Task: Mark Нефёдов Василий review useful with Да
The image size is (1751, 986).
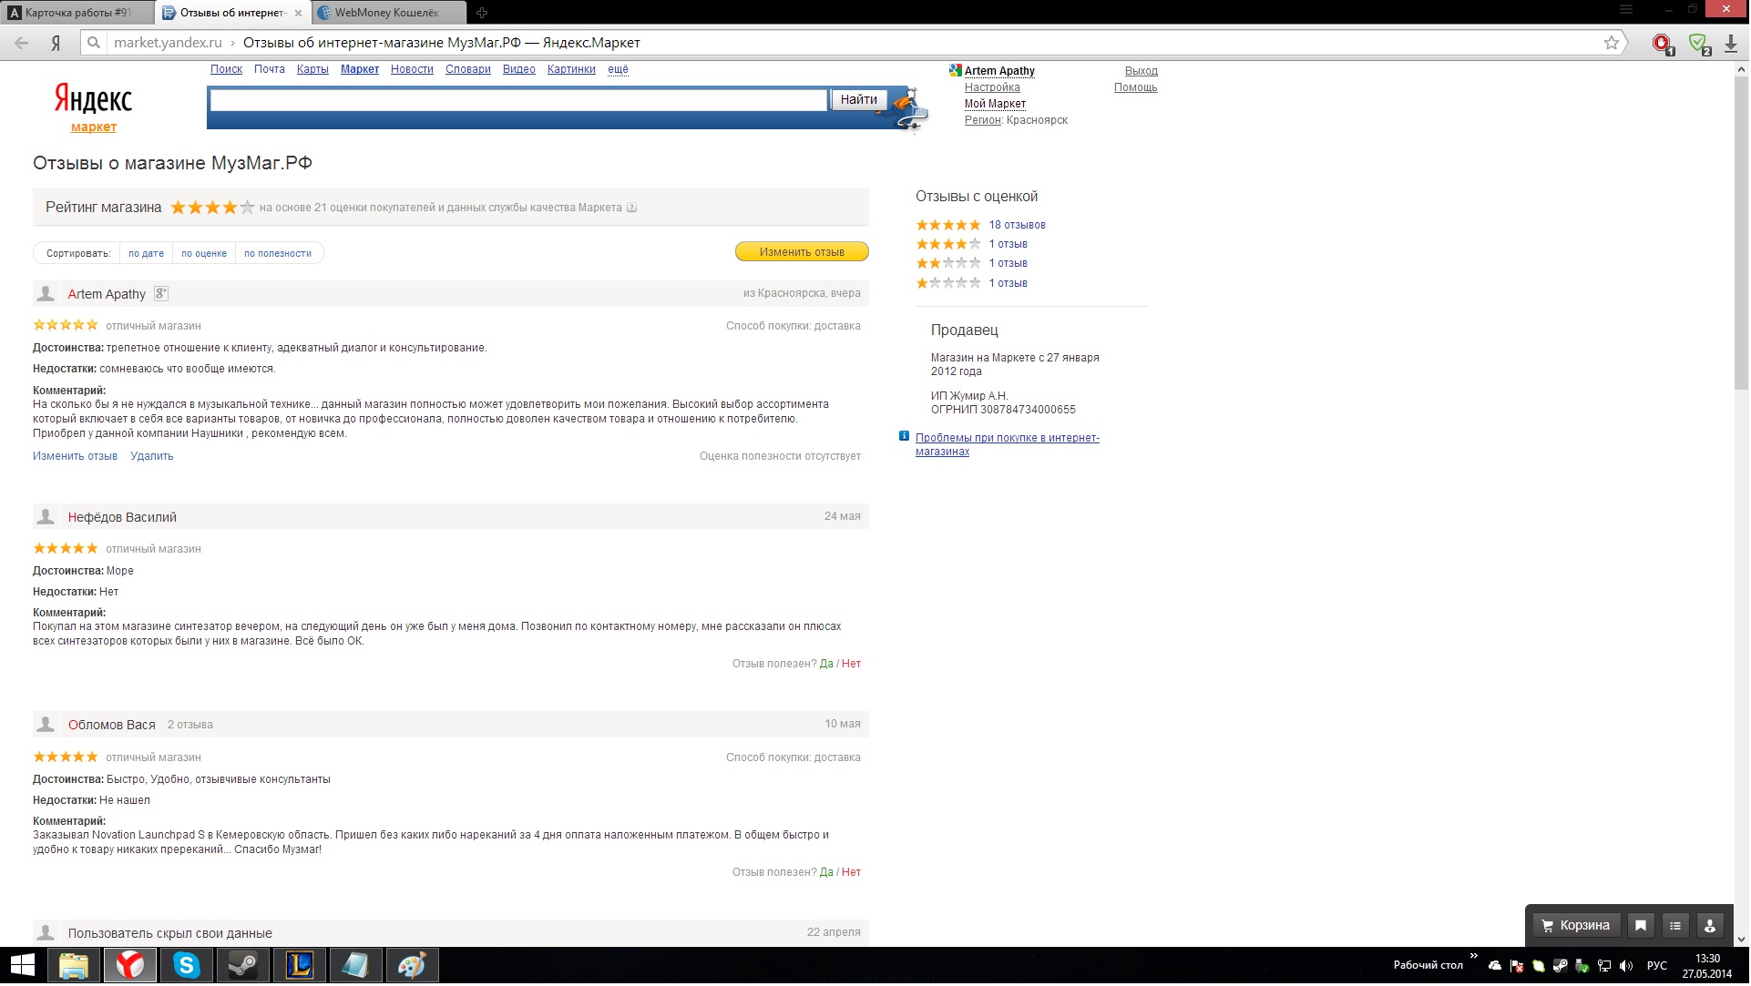Action: click(x=826, y=665)
